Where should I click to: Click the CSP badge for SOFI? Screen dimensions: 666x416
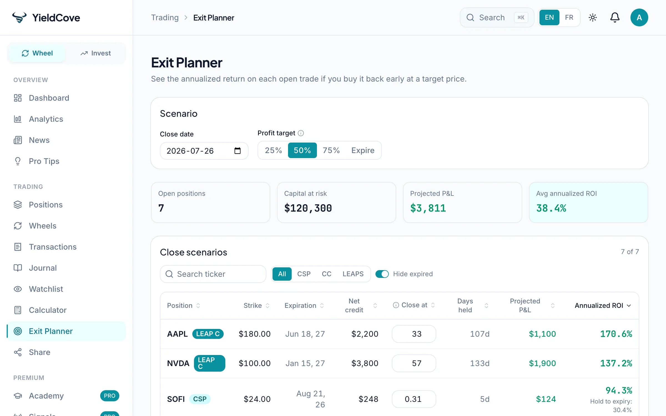[200, 399]
